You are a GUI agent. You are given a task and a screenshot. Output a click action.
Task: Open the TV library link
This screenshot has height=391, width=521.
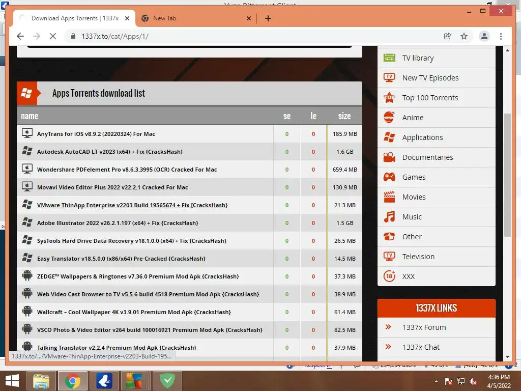coord(418,58)
